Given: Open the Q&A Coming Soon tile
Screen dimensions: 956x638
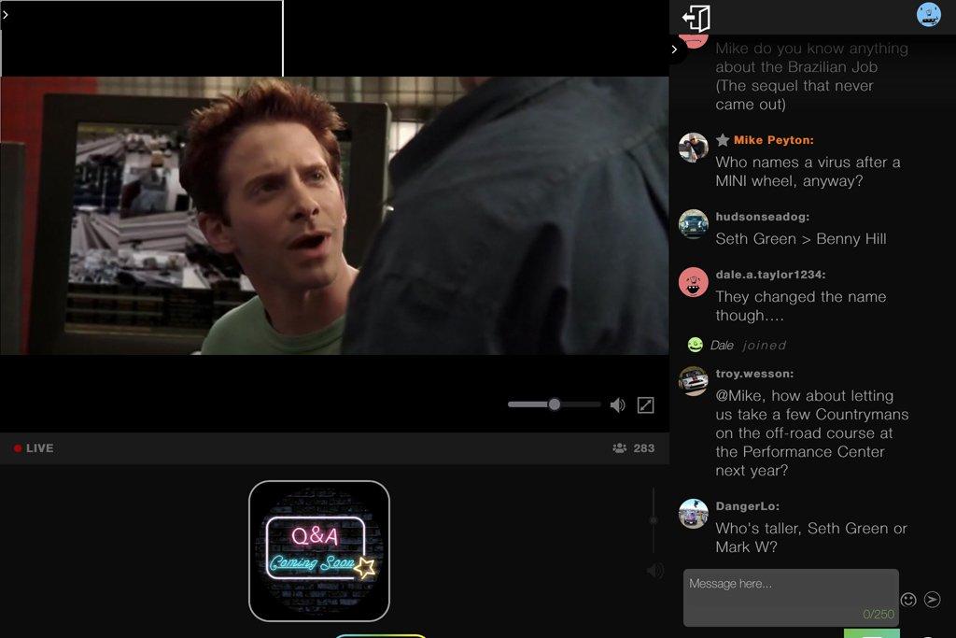Looking at the screenshot, I should point(319,551).
